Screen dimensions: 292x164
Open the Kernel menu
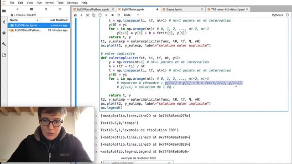(49, 3)
